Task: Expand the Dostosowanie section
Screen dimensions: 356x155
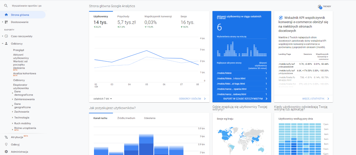Action: (2, 22)
